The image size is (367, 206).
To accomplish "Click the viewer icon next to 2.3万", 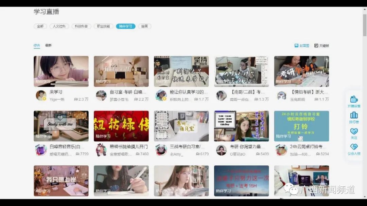I will pos(76,99).
